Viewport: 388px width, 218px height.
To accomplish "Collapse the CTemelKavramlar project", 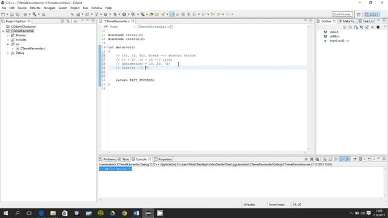I will pos(4,31).
